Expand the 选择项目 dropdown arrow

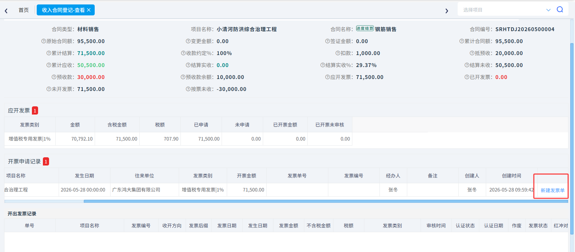coord(548,10)
